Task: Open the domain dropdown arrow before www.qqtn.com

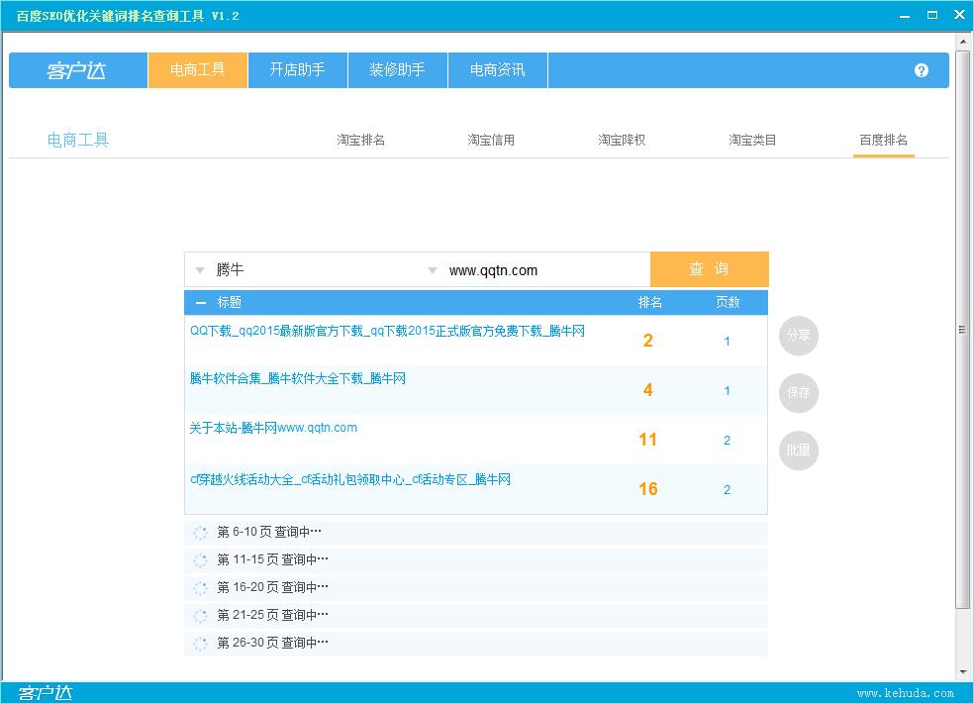Action: (x=432, y=270)
